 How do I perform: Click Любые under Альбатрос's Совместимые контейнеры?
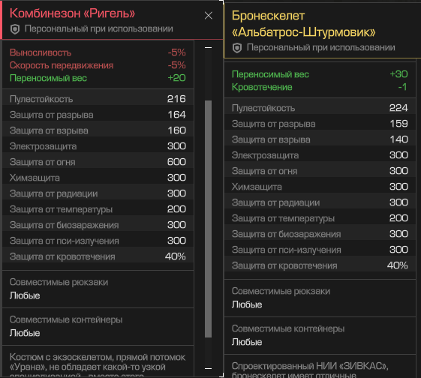[247, 342]
